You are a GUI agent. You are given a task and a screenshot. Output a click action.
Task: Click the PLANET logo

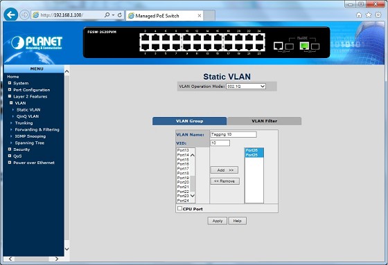pos(37,43)
